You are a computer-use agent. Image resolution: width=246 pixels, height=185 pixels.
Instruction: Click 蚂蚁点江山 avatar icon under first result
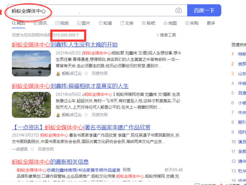tap(58, 74)
